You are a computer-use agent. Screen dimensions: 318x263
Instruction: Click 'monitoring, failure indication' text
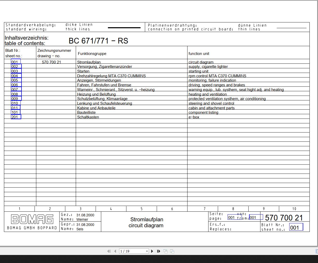pos(212,80)
